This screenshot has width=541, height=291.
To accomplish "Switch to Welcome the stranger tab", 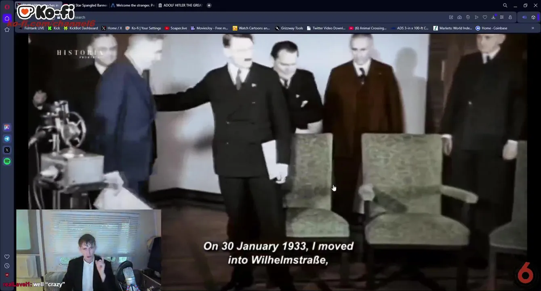I will point(133,5).
